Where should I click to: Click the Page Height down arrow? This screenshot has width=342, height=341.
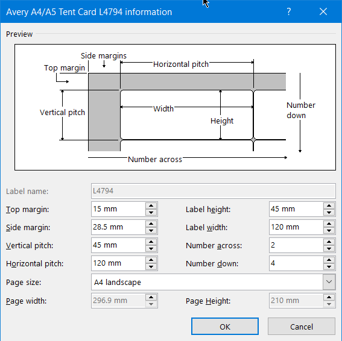point(329,304)
